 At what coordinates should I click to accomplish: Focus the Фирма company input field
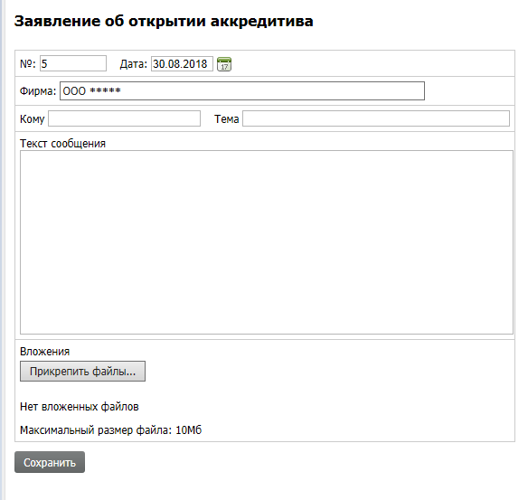click(x=242, y=91)
